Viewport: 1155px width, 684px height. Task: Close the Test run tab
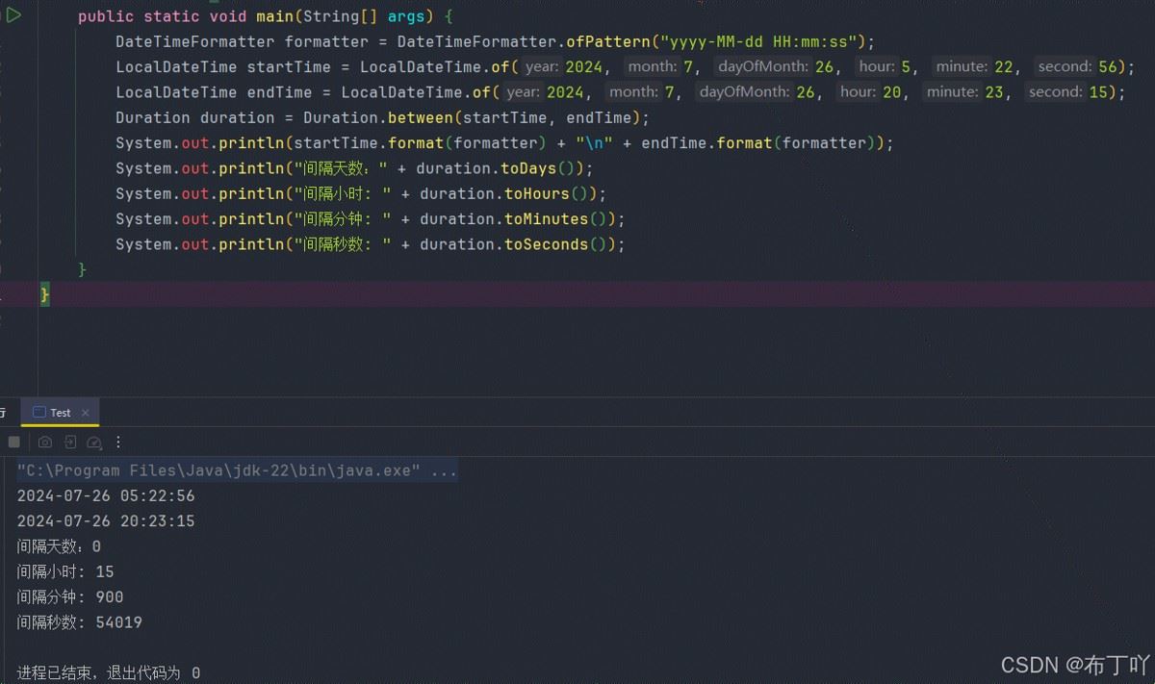point(85,413)
